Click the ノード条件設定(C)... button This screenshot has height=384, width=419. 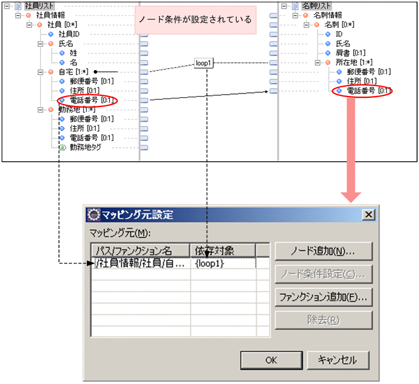pos(323,274)
